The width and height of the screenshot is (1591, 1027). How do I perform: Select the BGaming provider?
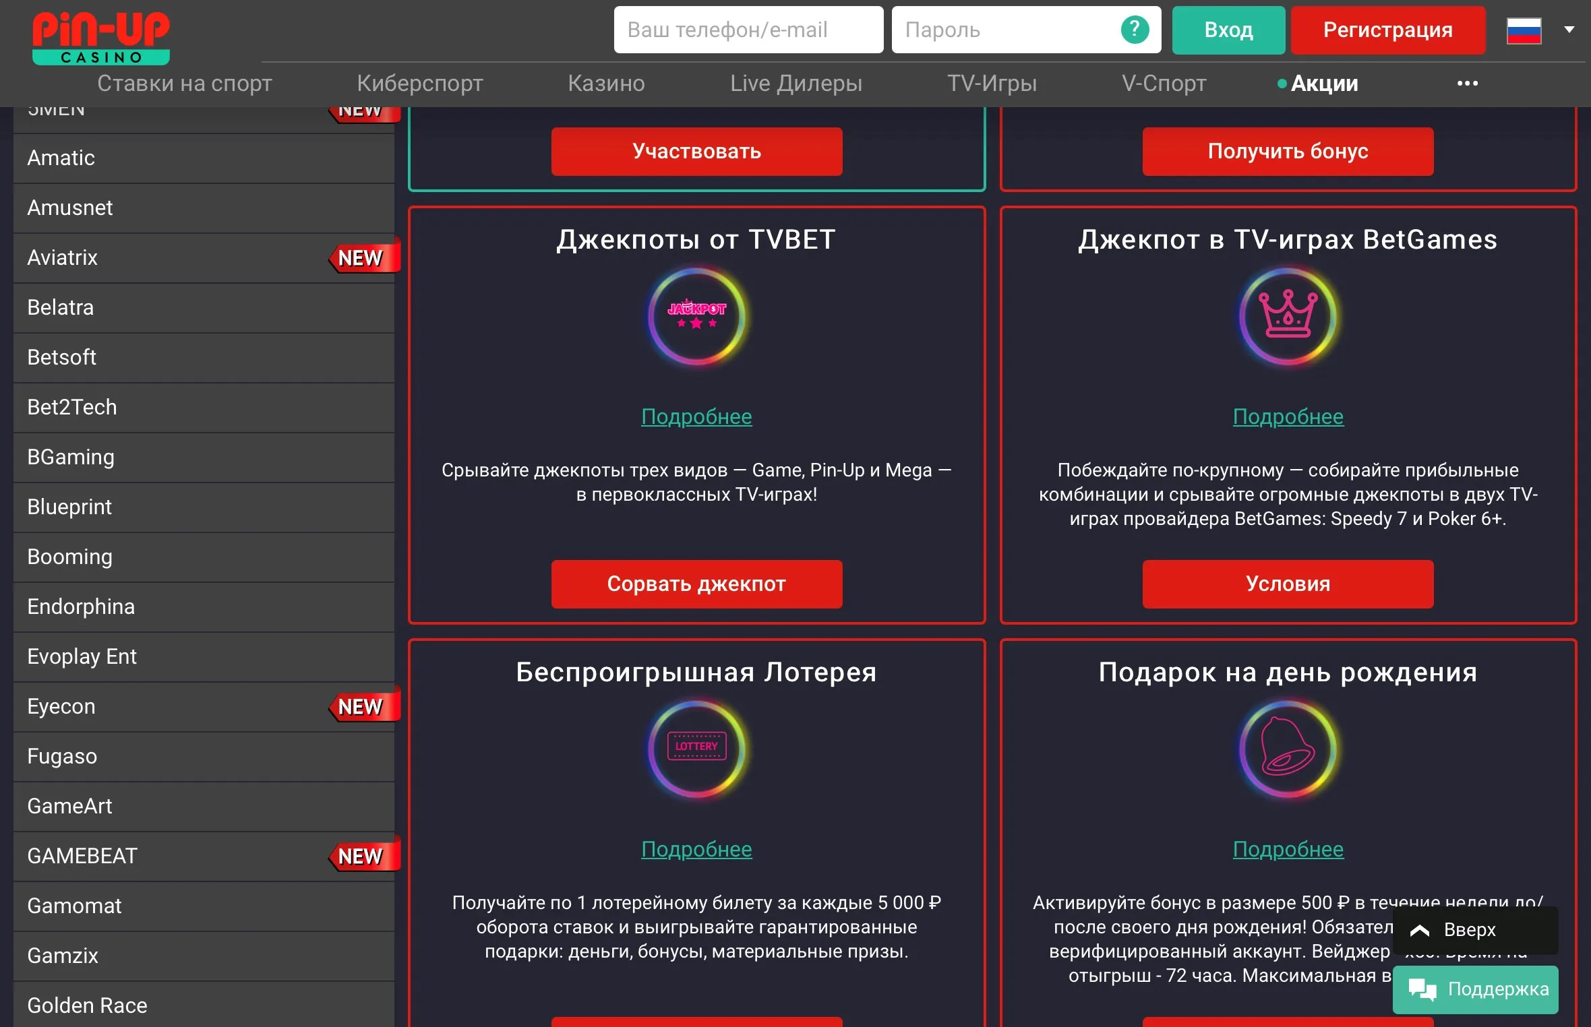pyautogui.click(x=204, y=457)
